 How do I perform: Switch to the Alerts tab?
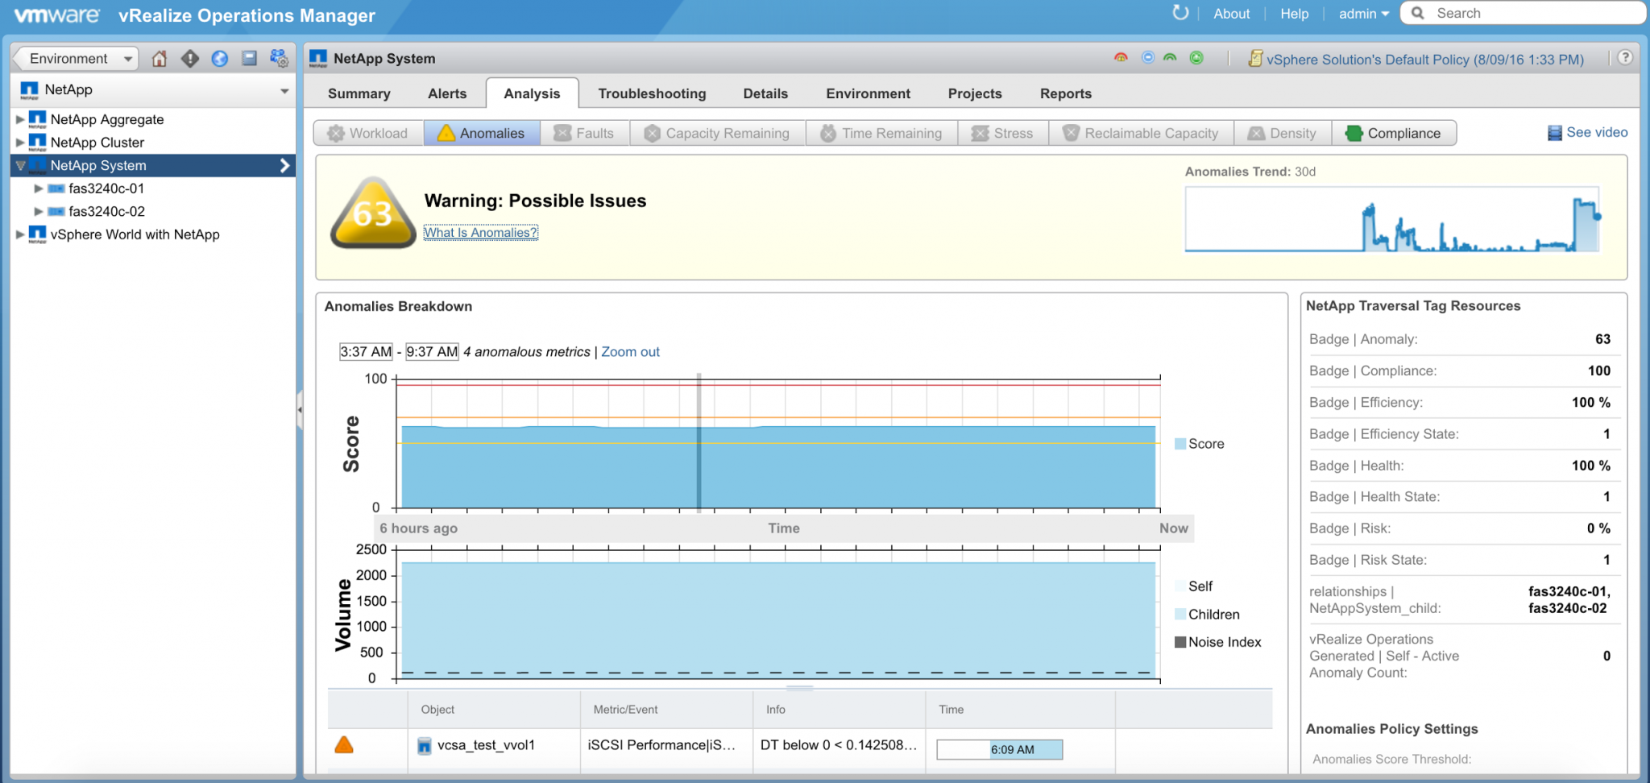point(447,93)
